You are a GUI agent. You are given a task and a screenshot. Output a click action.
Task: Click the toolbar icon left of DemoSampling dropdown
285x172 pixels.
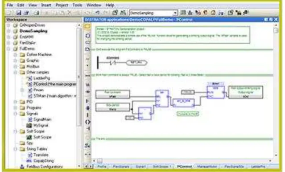[123, 13]
